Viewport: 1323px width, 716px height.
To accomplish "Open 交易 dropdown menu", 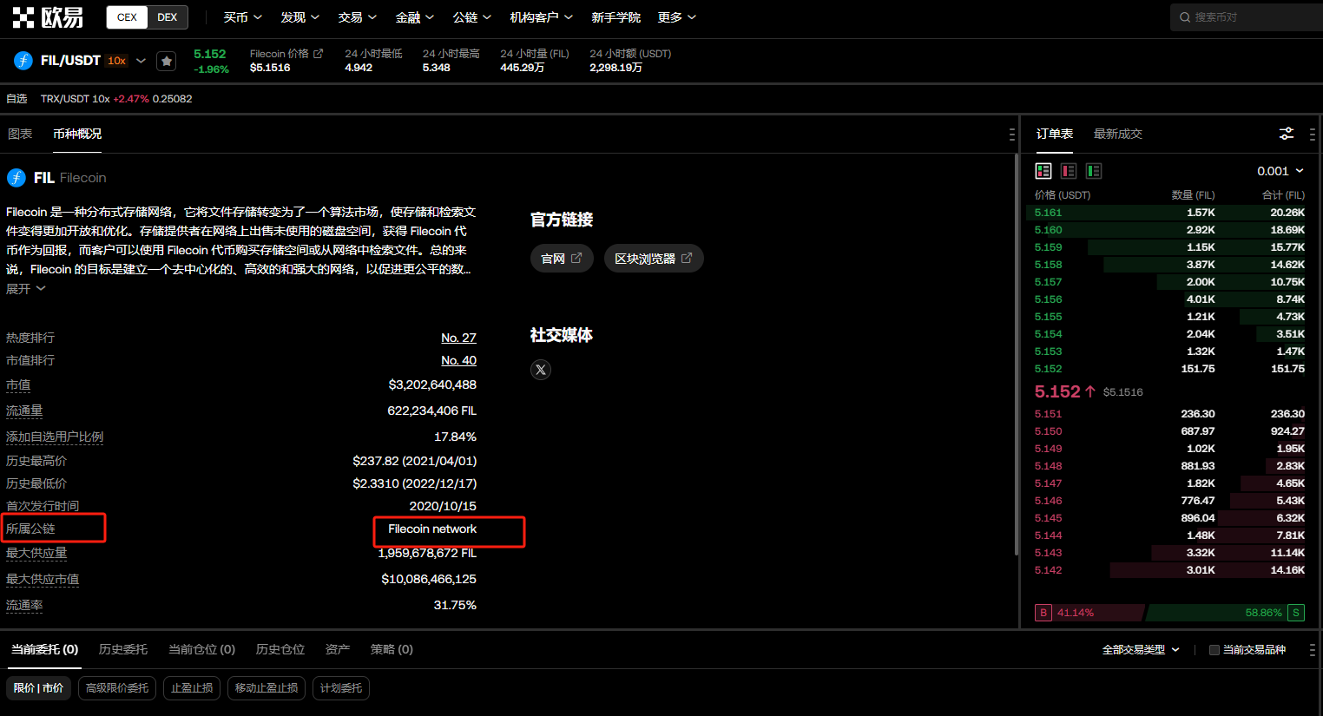I will click(357, 17).
